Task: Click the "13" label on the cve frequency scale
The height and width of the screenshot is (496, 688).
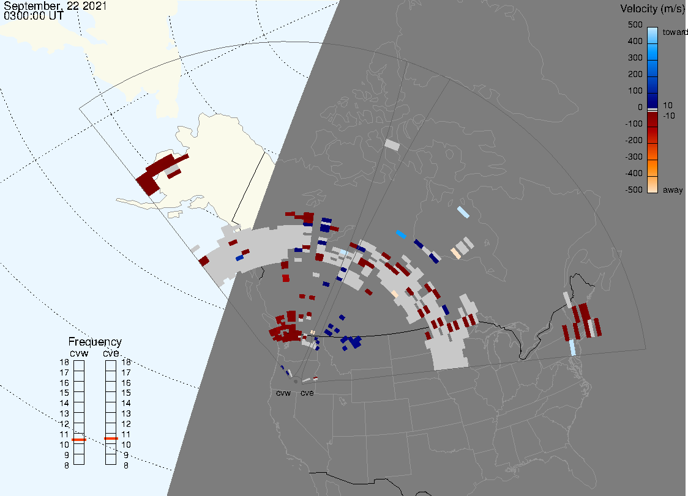Action: pos(126,413)
